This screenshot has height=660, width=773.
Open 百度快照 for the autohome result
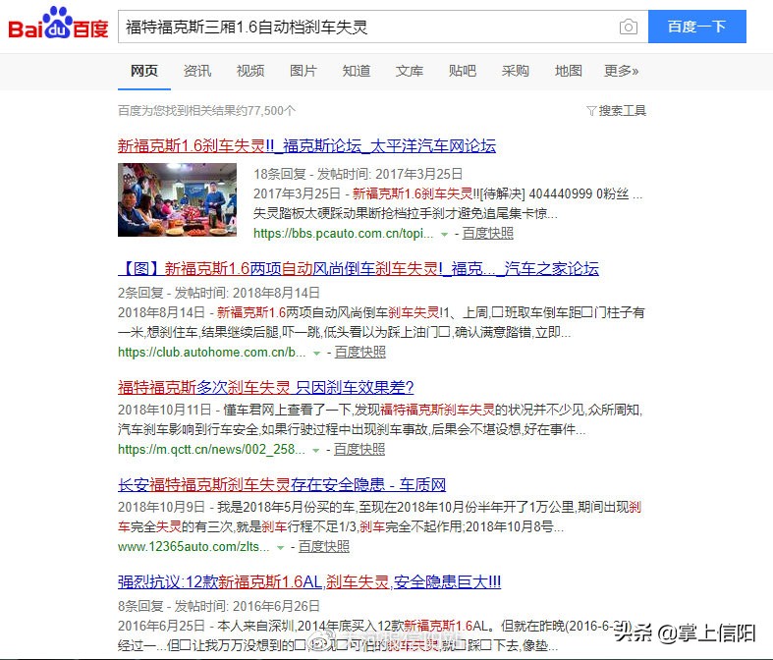click(x=359, y=352)
